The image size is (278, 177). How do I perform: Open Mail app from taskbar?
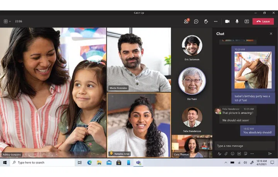[x=109, y=162]
